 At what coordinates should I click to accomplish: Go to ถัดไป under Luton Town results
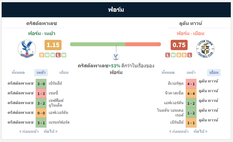click(201, 131)
